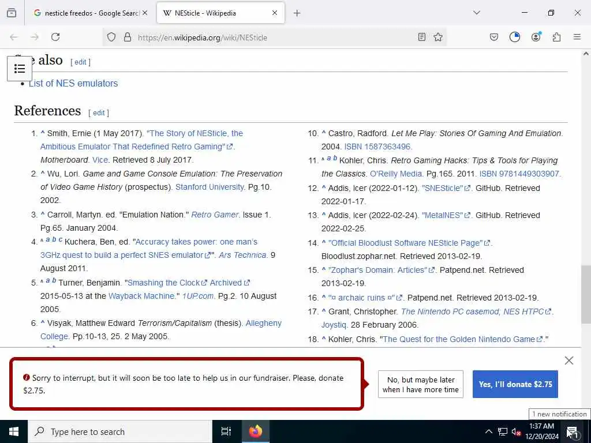591x443 pixels.
Task: Open Quest for the Golden Nintendo Game link
Action: (462, 339)
